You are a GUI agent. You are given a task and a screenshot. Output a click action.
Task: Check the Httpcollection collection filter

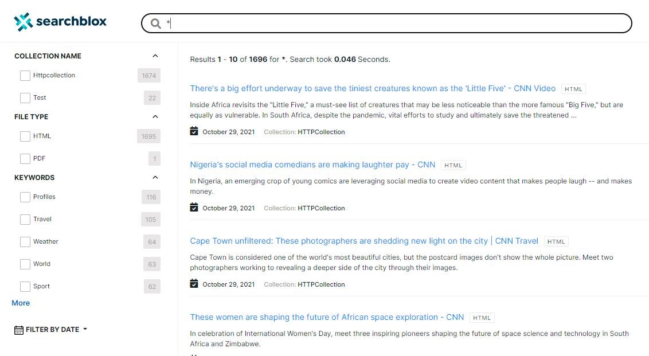pyautogui.click(x=25, y=75)
